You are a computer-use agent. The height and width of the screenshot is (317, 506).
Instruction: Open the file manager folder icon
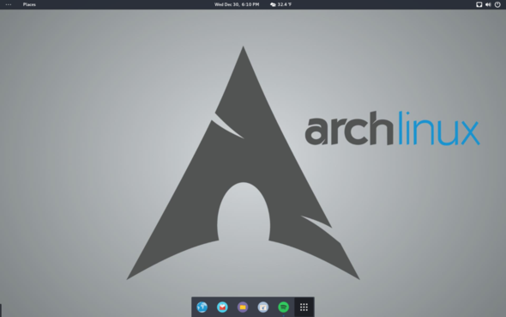point(243,307)
